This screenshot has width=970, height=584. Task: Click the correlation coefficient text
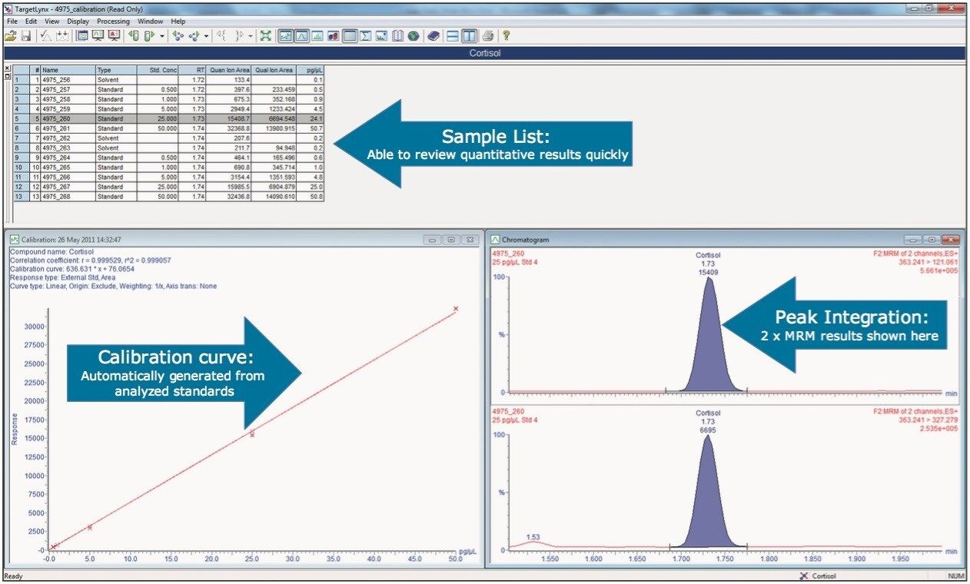90,260
